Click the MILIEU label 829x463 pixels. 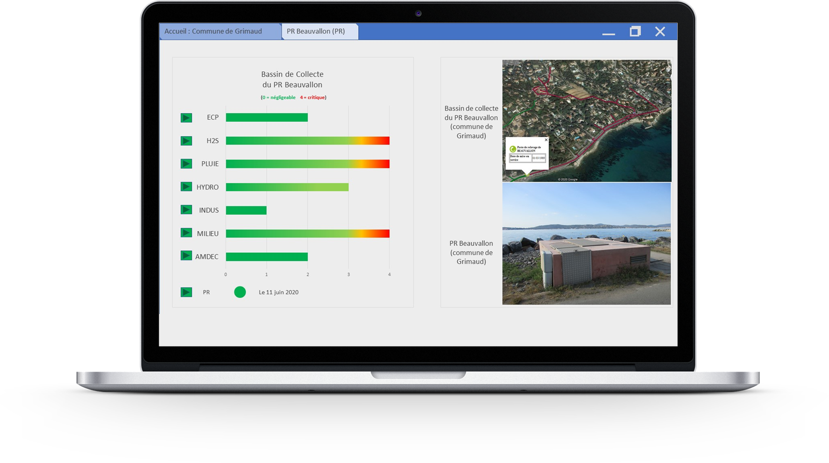208,233
